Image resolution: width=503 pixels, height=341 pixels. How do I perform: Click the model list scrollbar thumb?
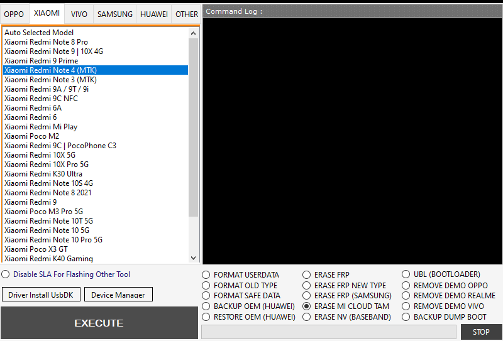(193, 127)
